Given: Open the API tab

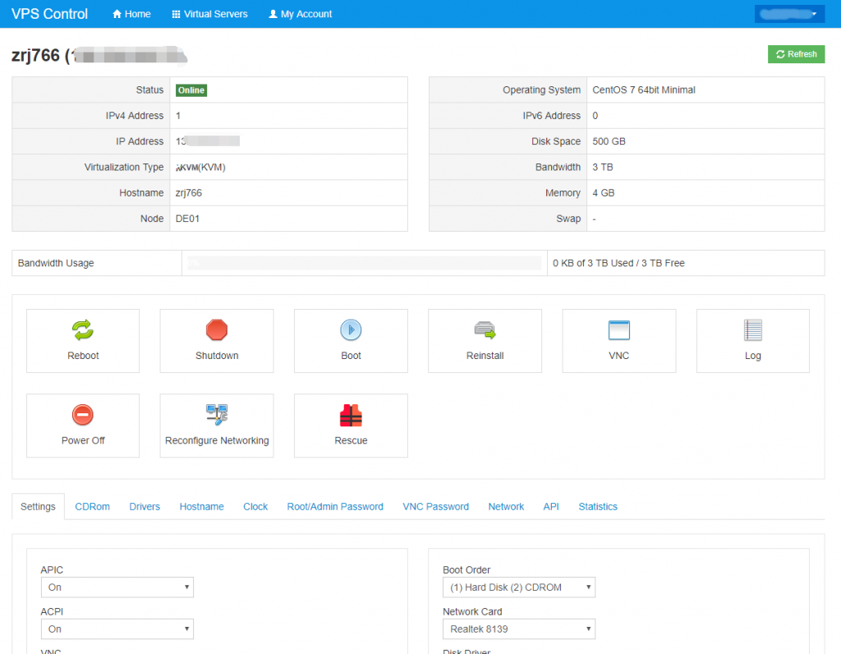Looking at the screenshot, I should click(551, 506).
